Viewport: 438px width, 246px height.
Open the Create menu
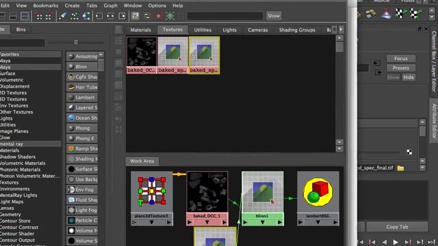click(72, 5)
